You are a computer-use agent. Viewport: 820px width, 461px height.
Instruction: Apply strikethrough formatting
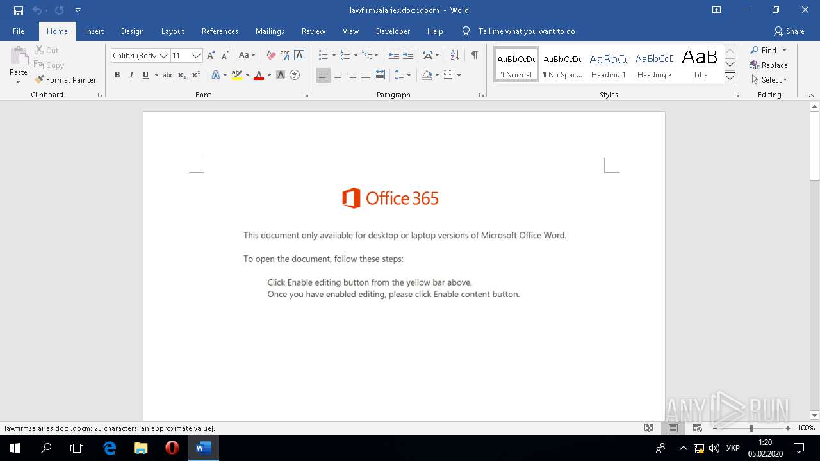click(168, 75)
